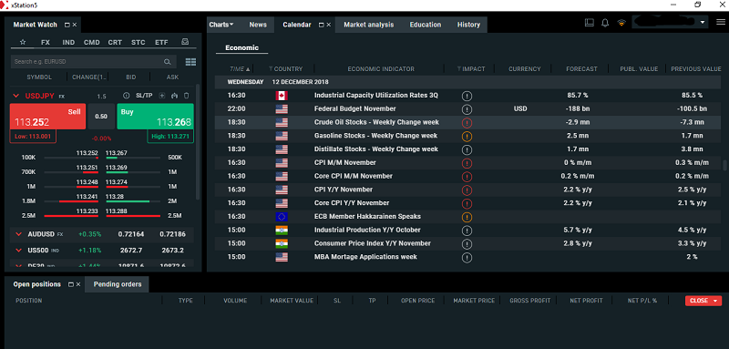Switch to the News tab
Screen dimensions: 729x349
coord(258,25)
